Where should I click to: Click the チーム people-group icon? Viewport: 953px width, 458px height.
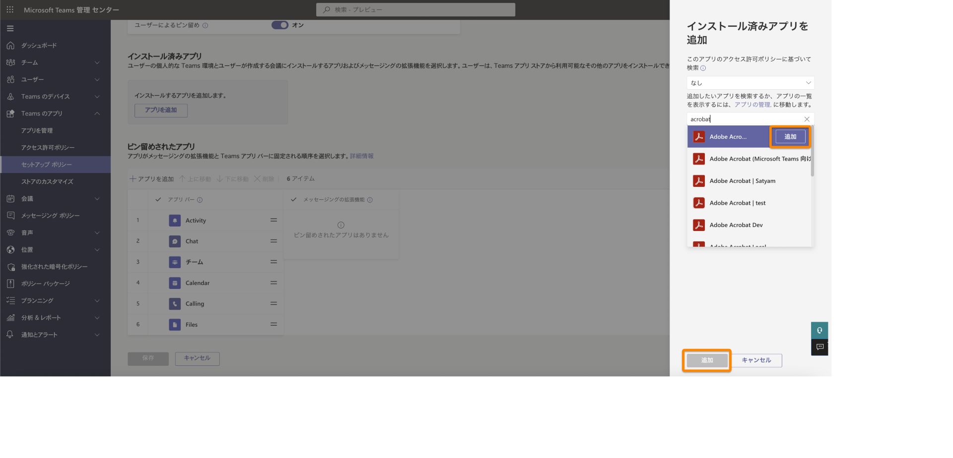[10, 62]
